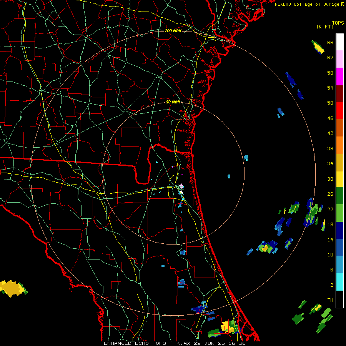
Task: Click the 'TH' threshold label
Action: click(330, 300)
